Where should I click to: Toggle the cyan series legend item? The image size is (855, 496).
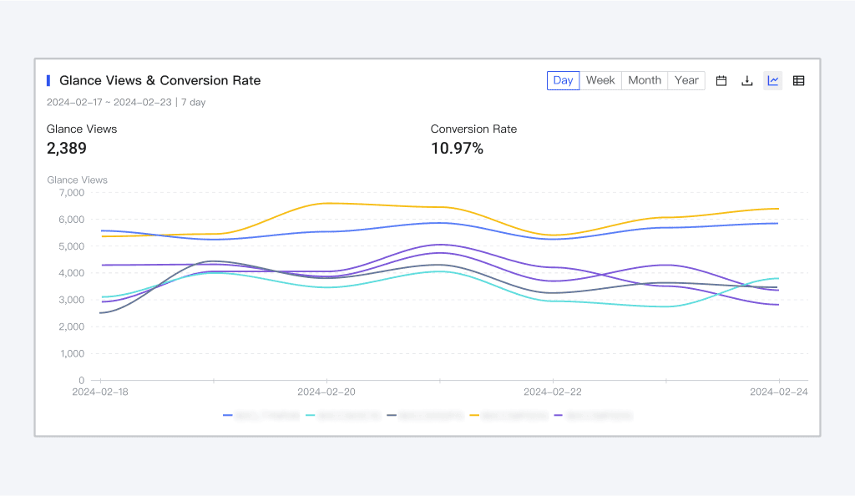[x=343, y=415]
